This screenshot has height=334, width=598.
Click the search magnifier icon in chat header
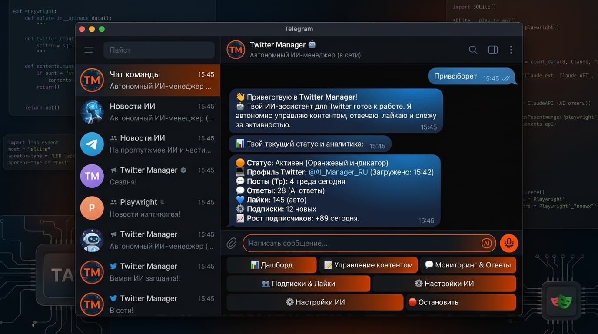[x=473, y=50]
